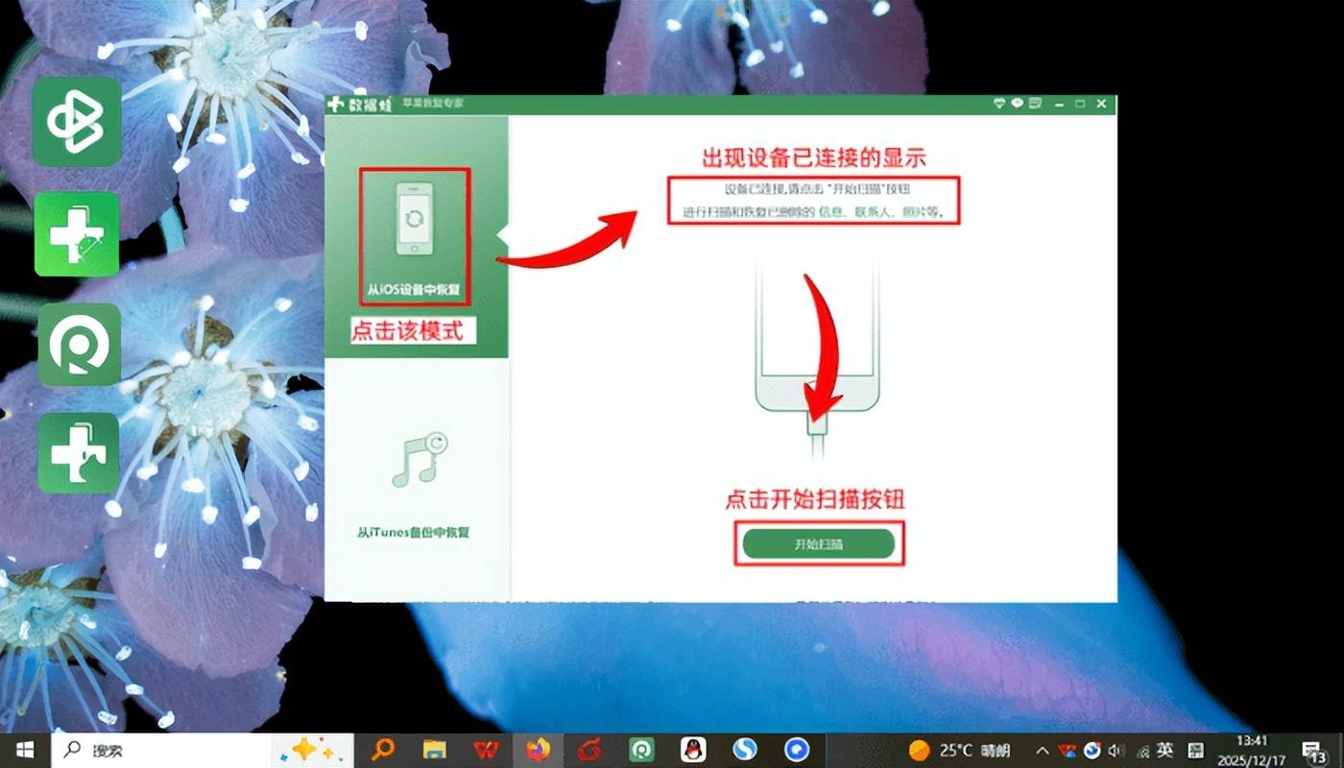Open File Explorer from the taskbar
The width and height of the screenshot is (1344, 768).
pyautogui.click(x=435, y=750)
